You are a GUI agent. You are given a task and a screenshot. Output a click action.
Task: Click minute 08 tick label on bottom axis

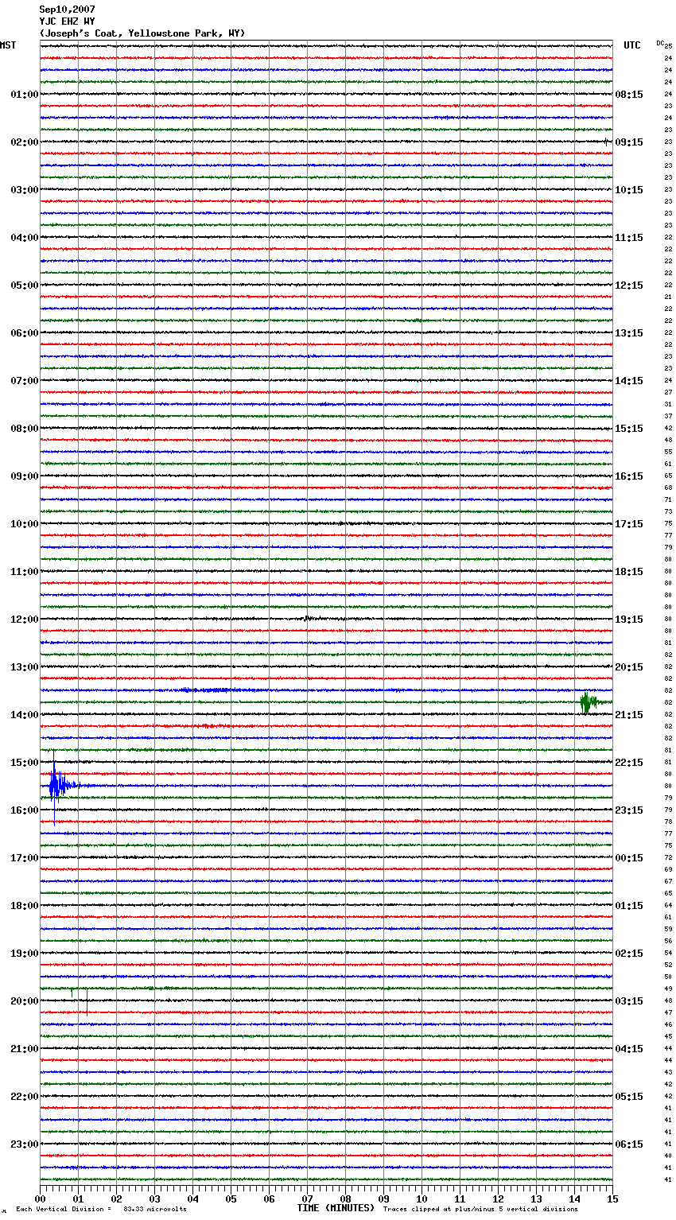tap(345, 1199)
